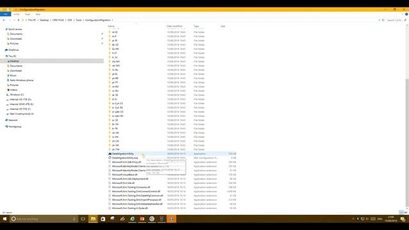Navigate to SDK in breadcrumb path
This screenshot has height=230, width=409.
(70, 20)
